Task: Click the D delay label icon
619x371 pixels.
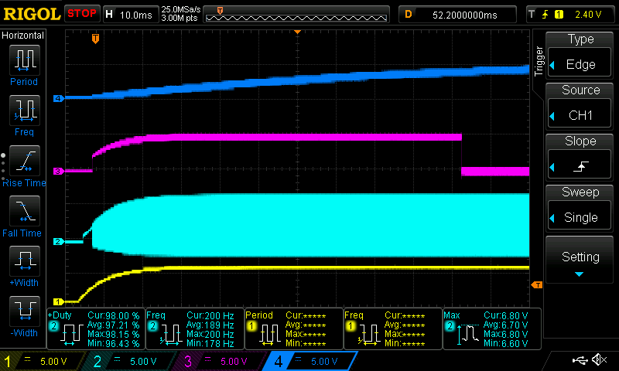Action: pos(409,15)
